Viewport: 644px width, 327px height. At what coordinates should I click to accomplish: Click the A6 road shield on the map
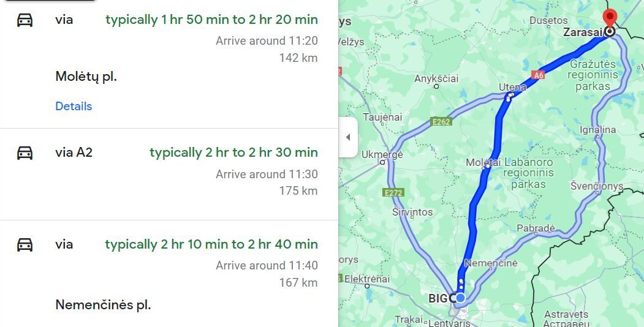pos(539,75)
